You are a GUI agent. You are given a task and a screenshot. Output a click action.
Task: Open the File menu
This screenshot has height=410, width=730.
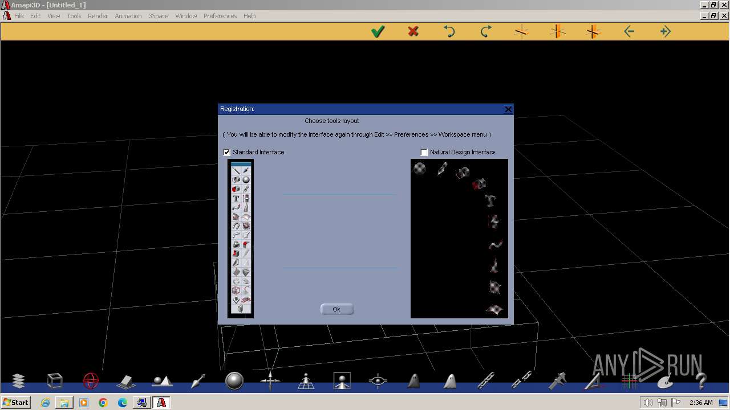(19, 16)
